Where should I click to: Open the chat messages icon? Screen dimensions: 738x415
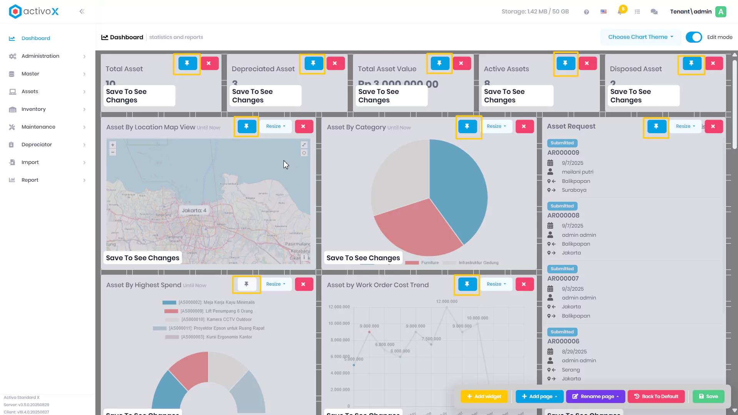point(654,12)
